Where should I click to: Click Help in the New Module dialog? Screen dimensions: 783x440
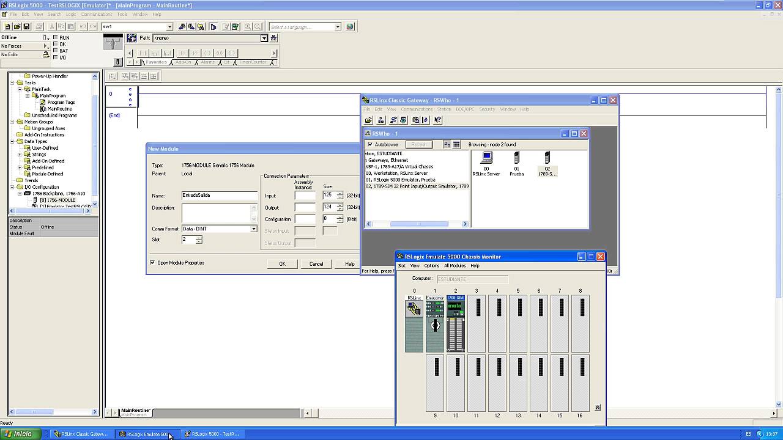point(350,264)
